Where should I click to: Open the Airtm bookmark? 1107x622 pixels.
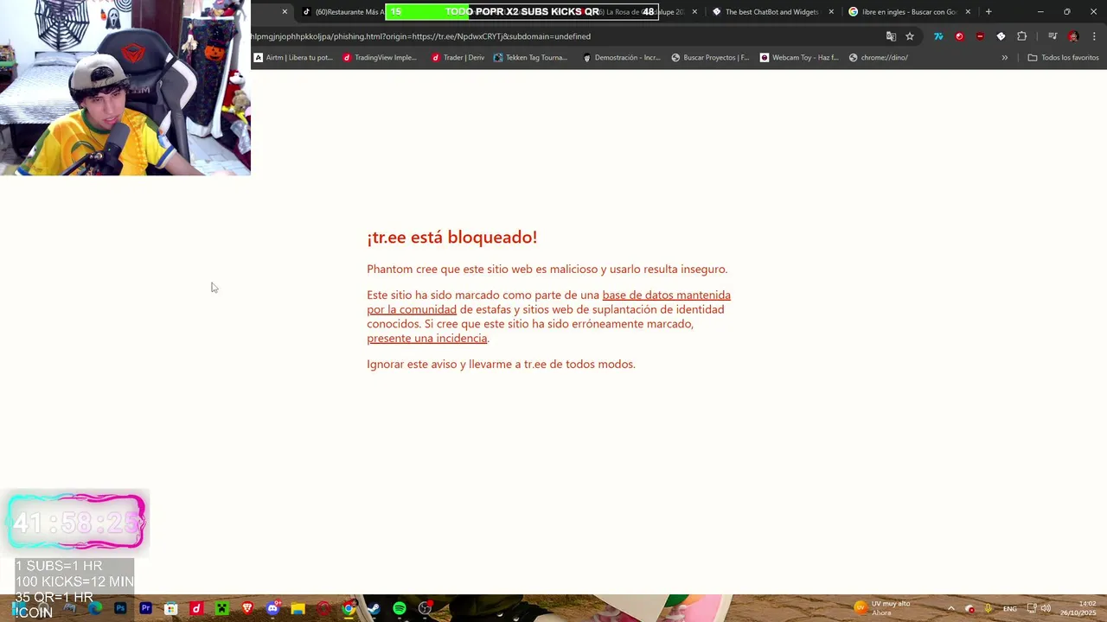pyautogui.click(x=293, y=58)
